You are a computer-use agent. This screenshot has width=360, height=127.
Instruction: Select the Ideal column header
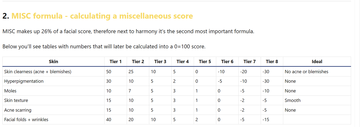(317, 61)
